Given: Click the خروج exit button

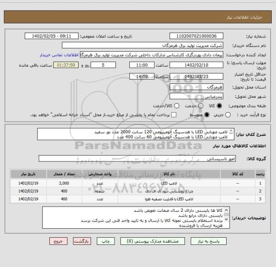Looking at the screenshot, I should pos(58,241).
